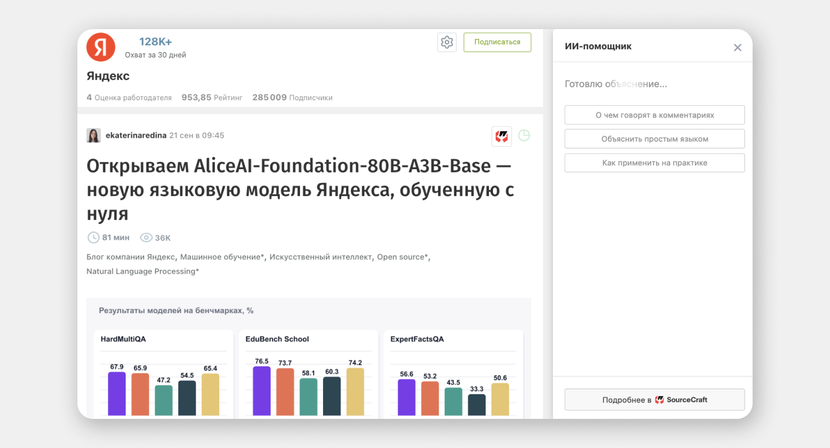Click the article title heading
Screen dimensions: 830x448
point(300,189)
